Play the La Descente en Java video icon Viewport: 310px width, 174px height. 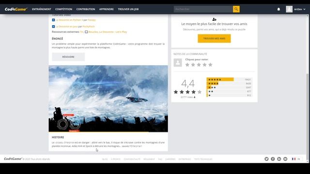point(53,27)
